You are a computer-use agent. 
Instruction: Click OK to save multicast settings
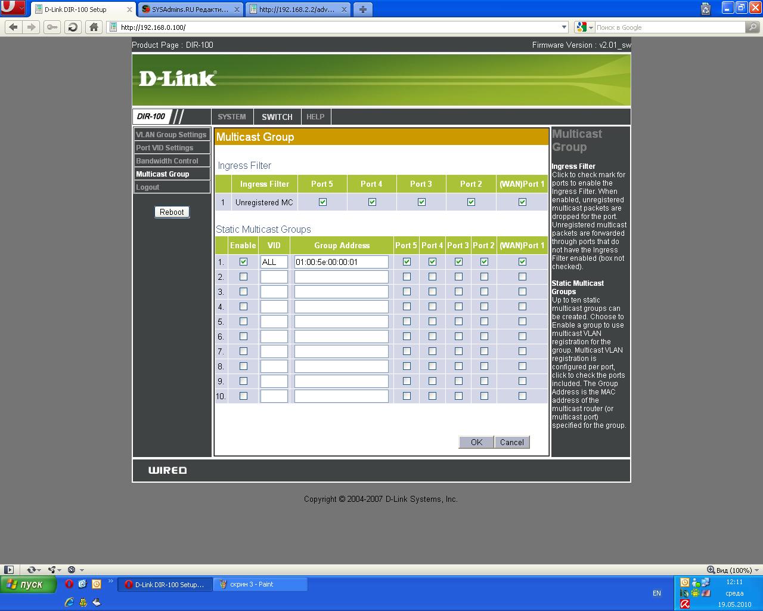[476, 442]
